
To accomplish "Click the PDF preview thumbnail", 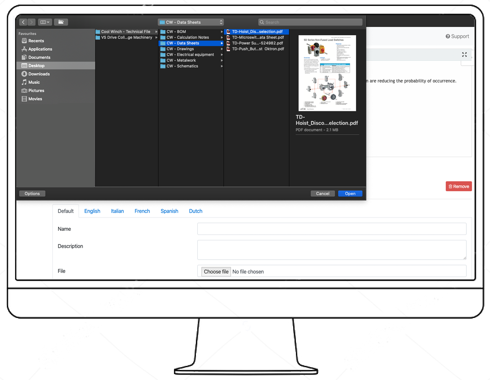I will tap(327, 73).
